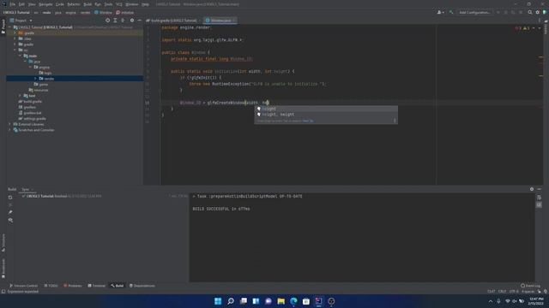Click the errors and warnings inspection indicator
Screen dimensions: 549x308
click(522, 28)
